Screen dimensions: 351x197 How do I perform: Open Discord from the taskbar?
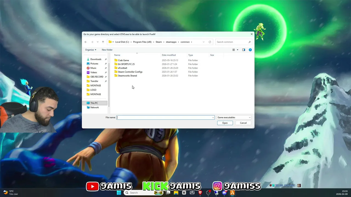224,193
